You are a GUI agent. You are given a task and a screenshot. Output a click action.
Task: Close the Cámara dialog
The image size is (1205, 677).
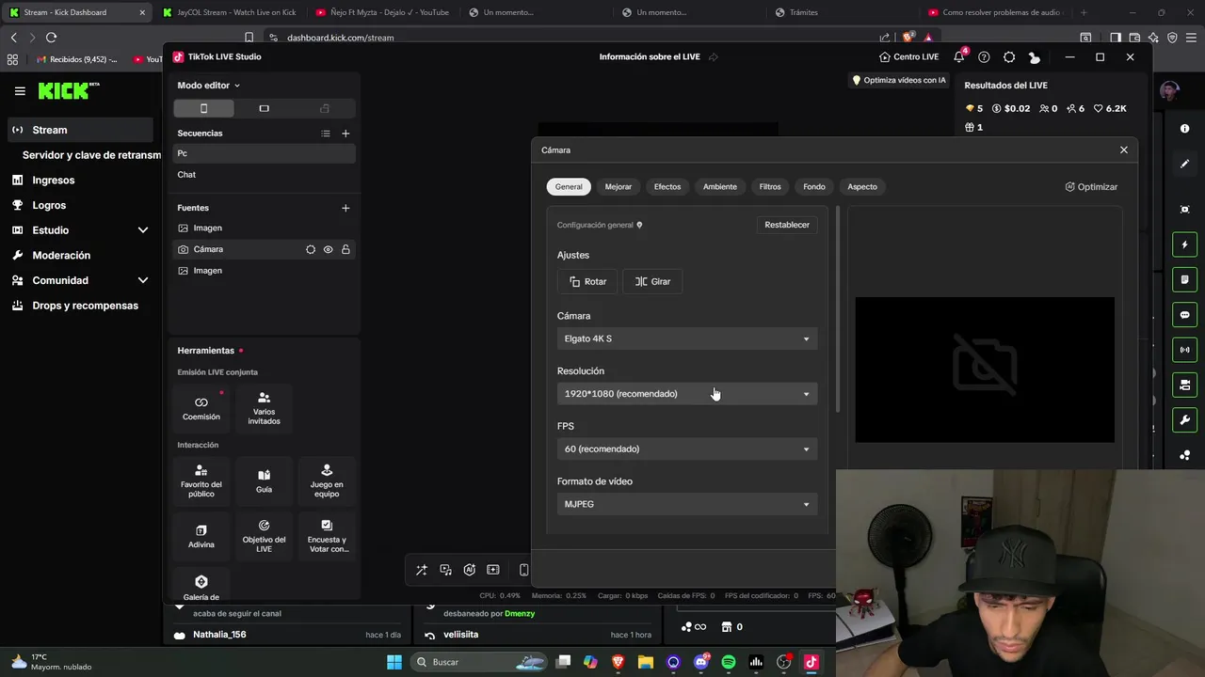[x=1123, y=150]
